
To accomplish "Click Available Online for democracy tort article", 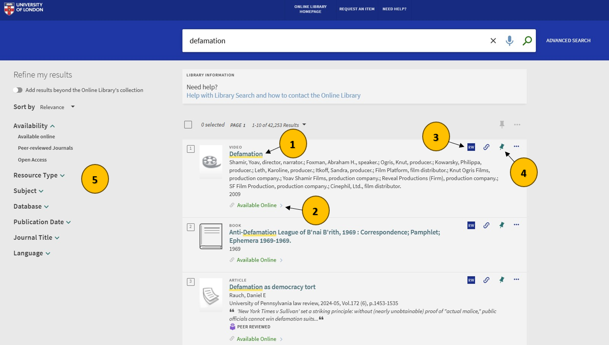I will pyautogui.click(x=257, y=339).
